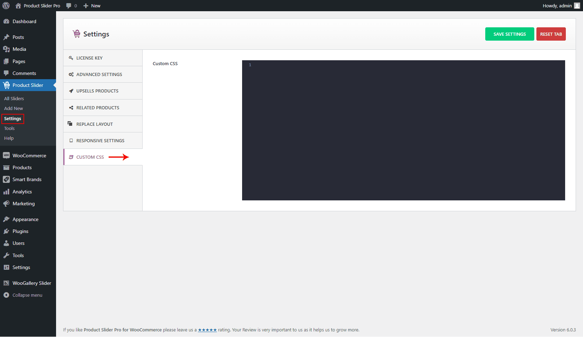Screen dimensions: 583x337
Task: Open the comments bubble icon in admin bar
Action: tap(69, 6)
